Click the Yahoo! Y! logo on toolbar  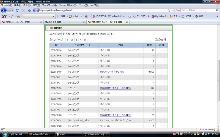4,16
